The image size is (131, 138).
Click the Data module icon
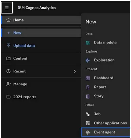(x=87, y=42)
